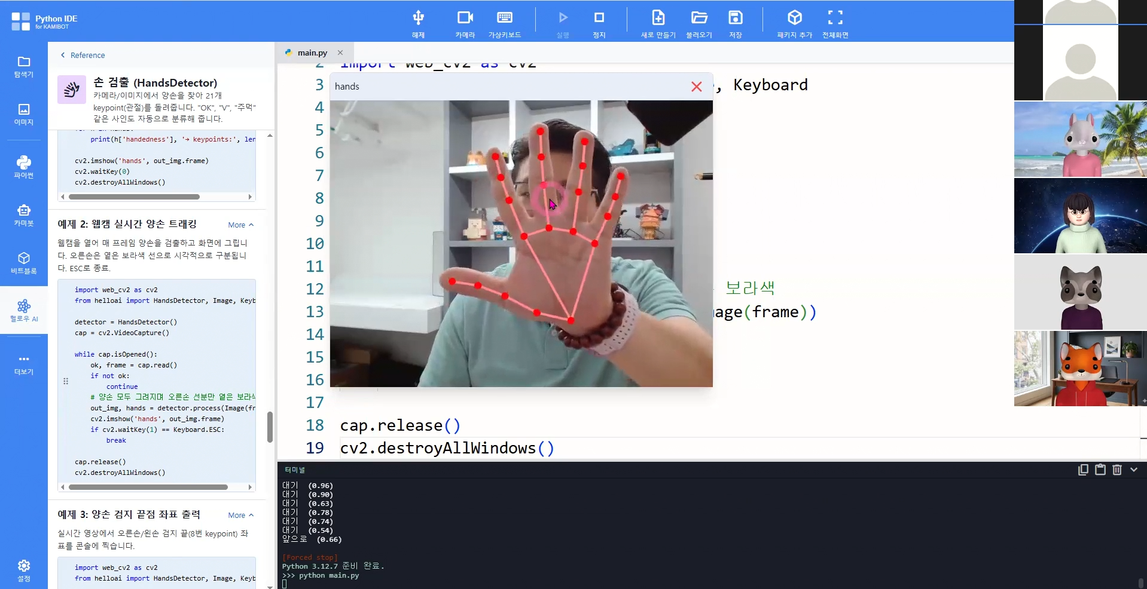Collapse 예제 2 with More toggle
This screenshot has height=589, width=1147.
tap(241, 225)
